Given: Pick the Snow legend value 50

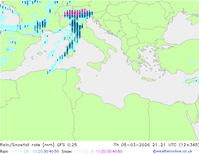Looking at the screenshot, I should coord(120,151).
